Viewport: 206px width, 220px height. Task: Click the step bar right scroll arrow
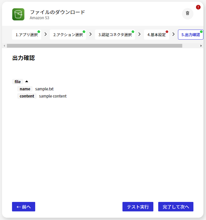[x=201, y=46]
